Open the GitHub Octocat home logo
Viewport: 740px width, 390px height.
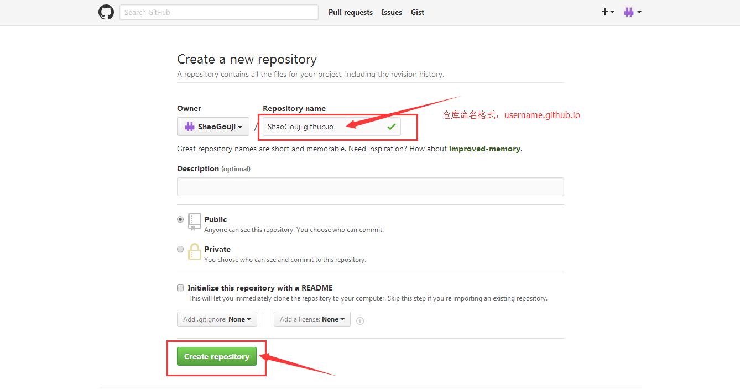(106, 12)
